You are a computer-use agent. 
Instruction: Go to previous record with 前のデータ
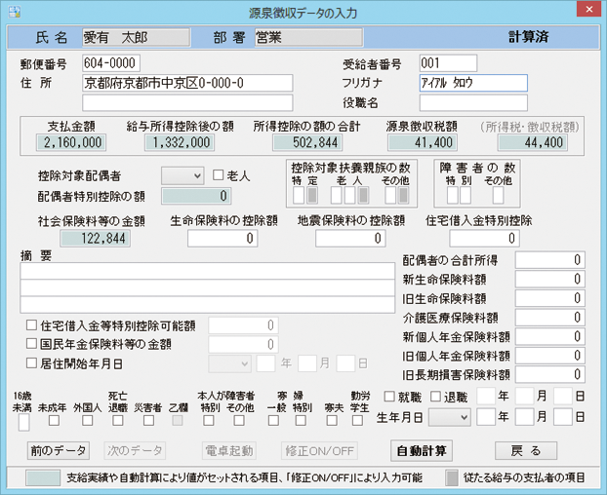56,450
